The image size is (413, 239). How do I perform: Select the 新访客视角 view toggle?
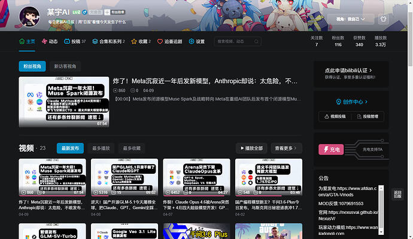coord(65,66)
